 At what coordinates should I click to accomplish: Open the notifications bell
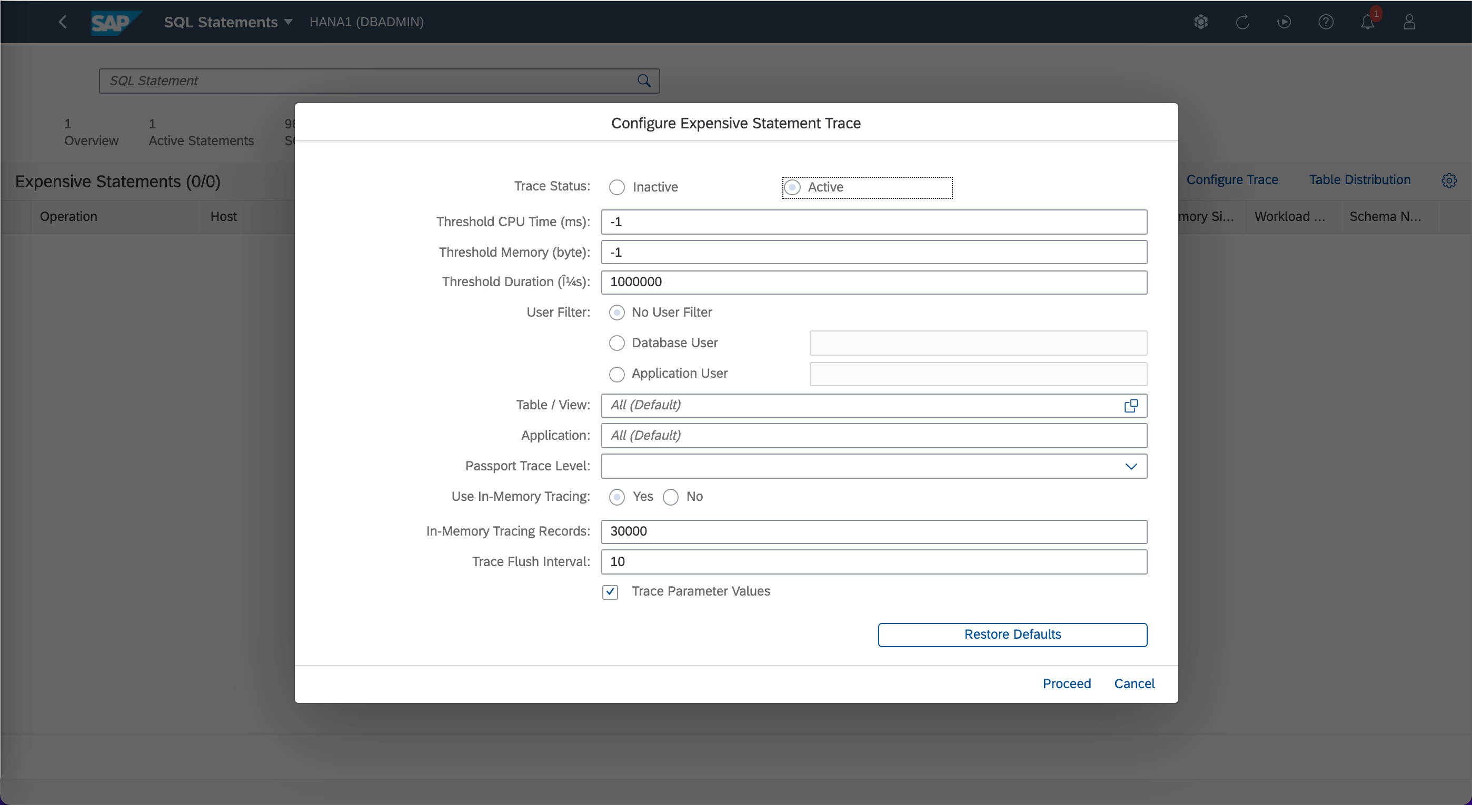coord(1367,22)
